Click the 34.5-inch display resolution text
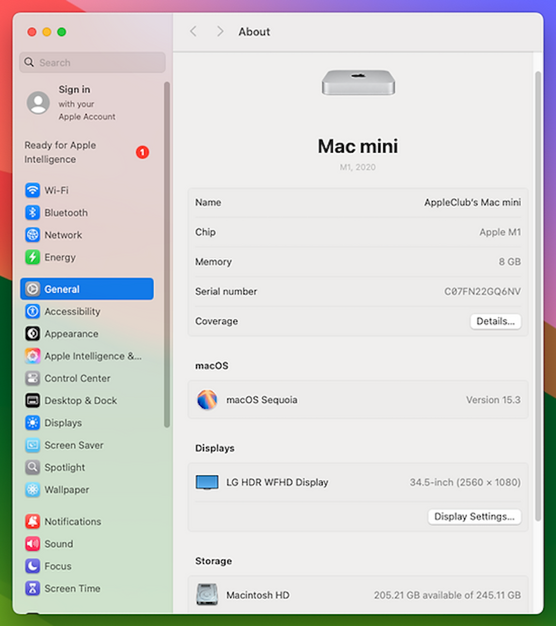The height and width of the screenshot is (626, 556). point(465,482)
